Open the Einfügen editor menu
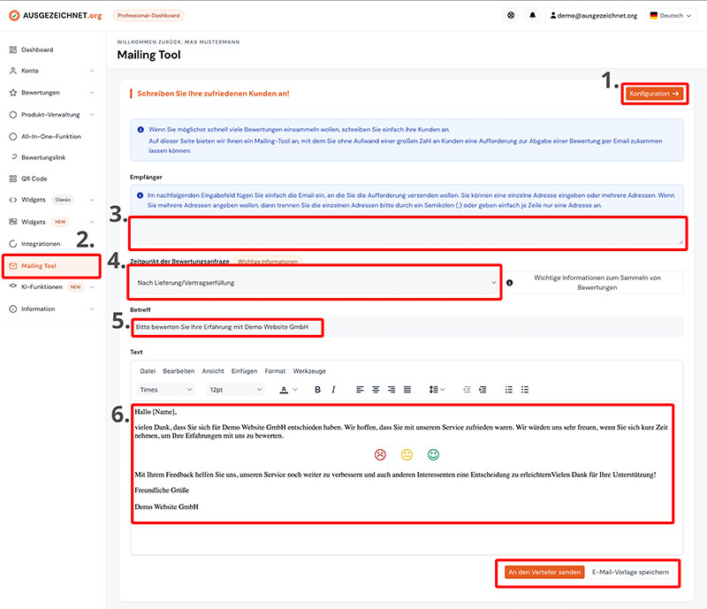 244,371
